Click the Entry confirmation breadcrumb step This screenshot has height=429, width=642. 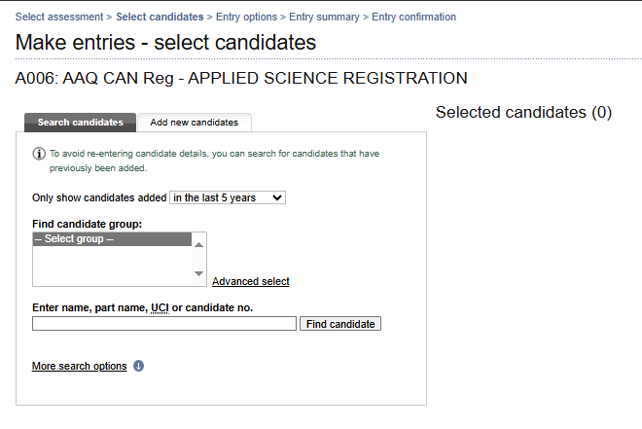click(412, 18)
